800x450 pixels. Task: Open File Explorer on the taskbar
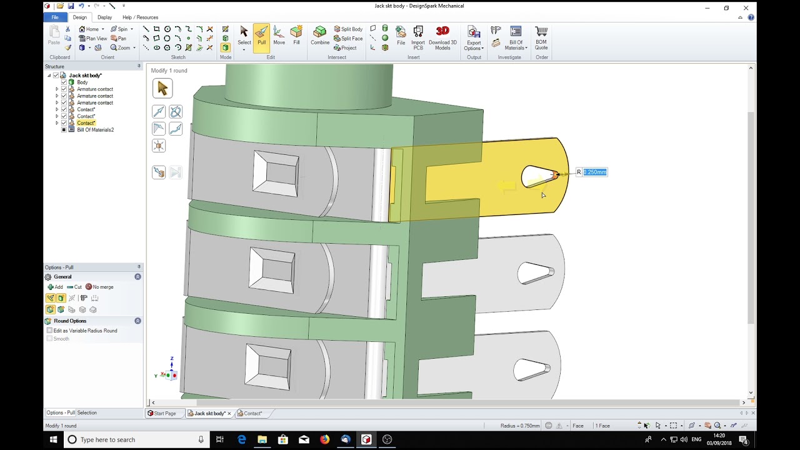click(x=262, y=439)
